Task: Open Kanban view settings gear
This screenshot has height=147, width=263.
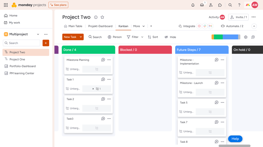Action: (246, 37)
